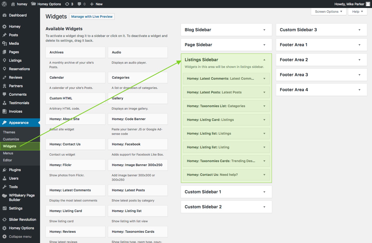372x243 pixels.
Task: Click the Reviews pencil icon
Action: 5,77
